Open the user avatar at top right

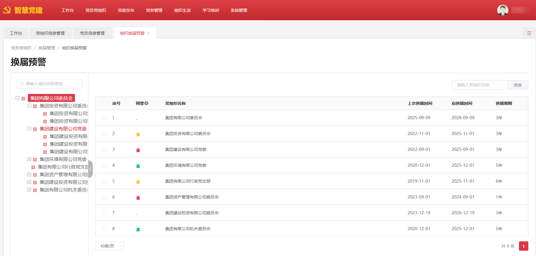pos(503,10)
